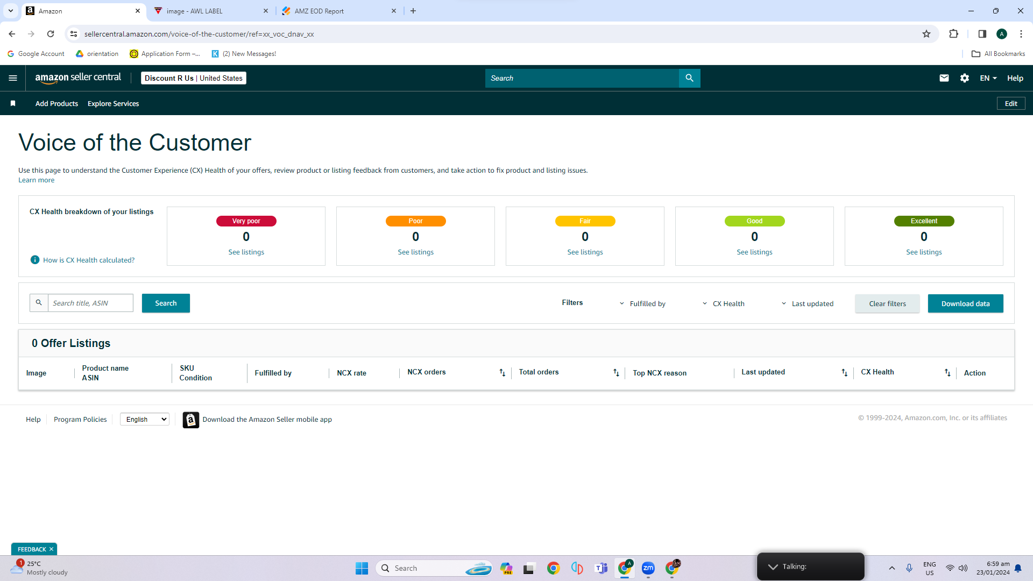Viewport: 1033px width, 581px height.
Task: Click the Amazon Seller Central logo
Action: pos(78,78)
